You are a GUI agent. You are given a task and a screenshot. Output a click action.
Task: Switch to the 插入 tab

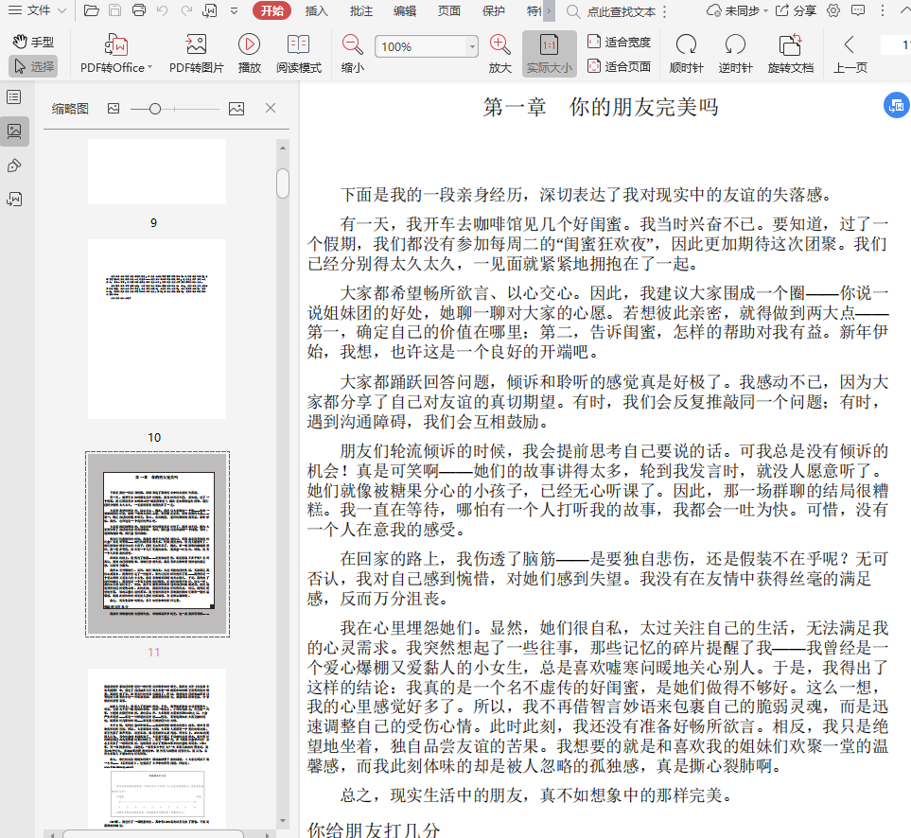[317, 11]
